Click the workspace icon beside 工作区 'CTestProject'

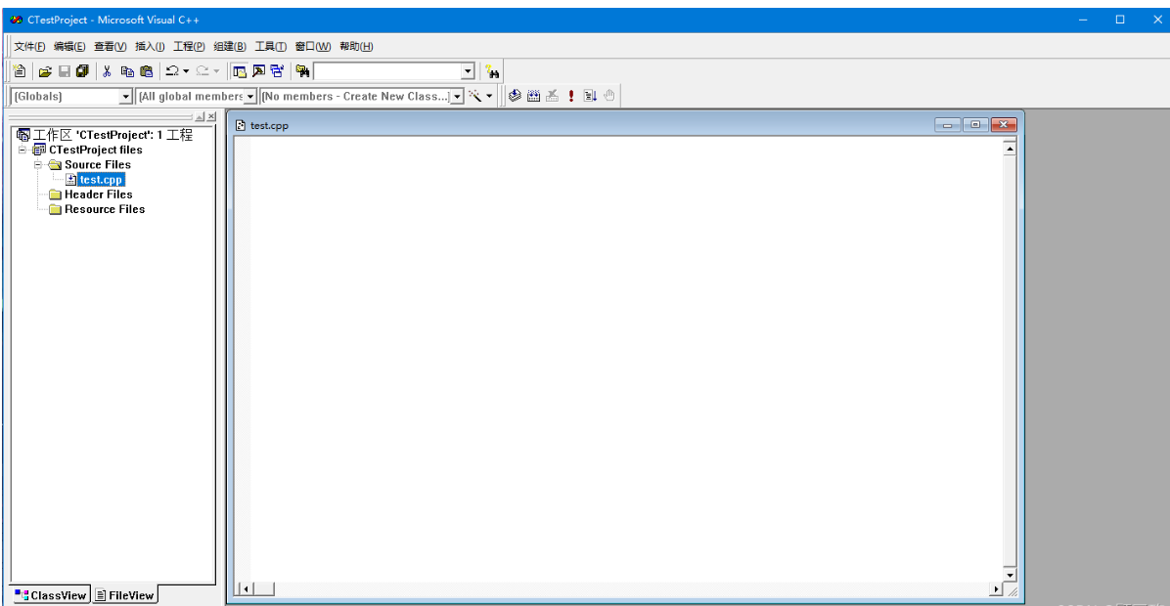click(x=23, y=135)
